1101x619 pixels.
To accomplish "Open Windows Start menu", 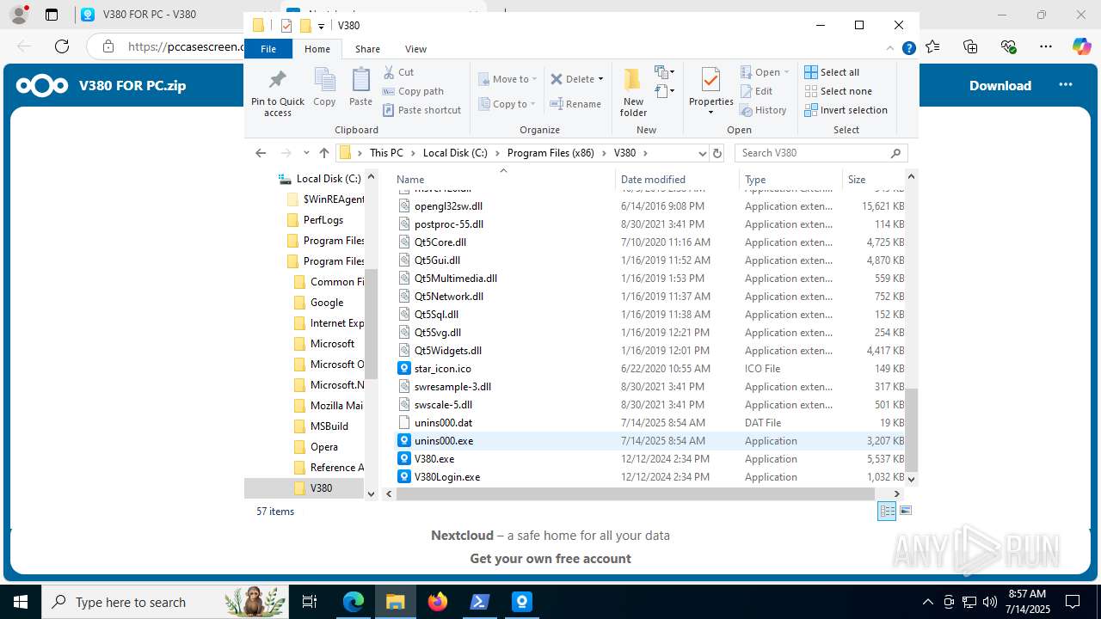I will tap(20, 602).
